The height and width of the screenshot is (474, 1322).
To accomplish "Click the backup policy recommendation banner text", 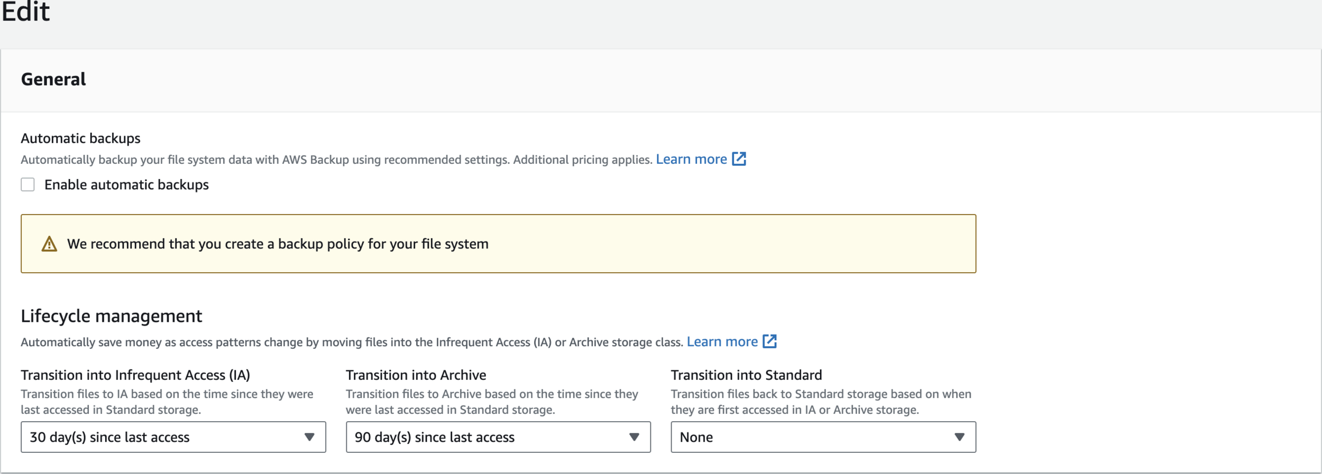I will (x=278, y=244).
